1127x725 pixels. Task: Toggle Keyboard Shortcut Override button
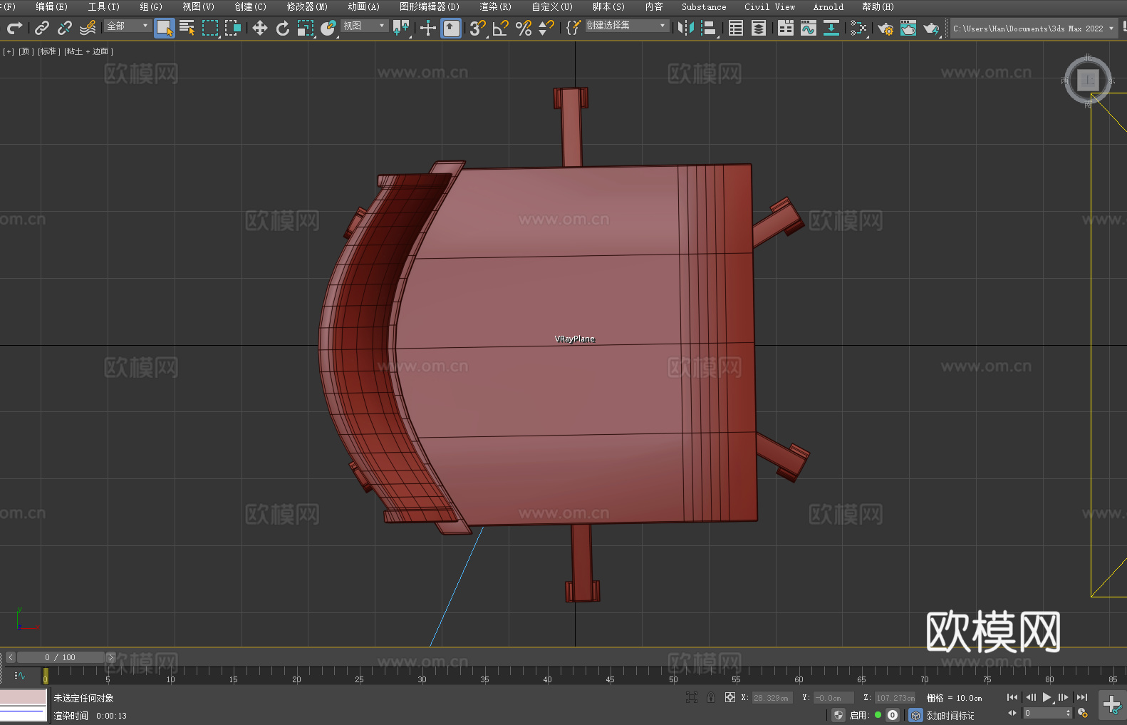click(451, 28)
